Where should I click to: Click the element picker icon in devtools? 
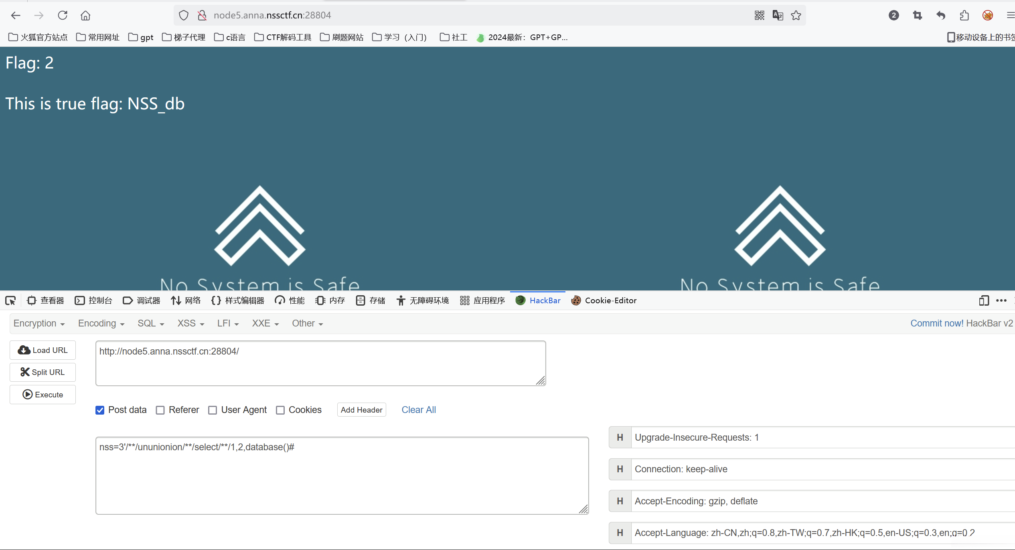[x=10, y=300]
